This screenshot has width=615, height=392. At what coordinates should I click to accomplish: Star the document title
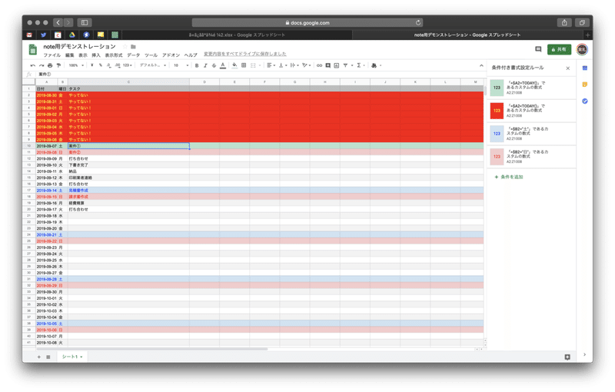click(125, 47)
